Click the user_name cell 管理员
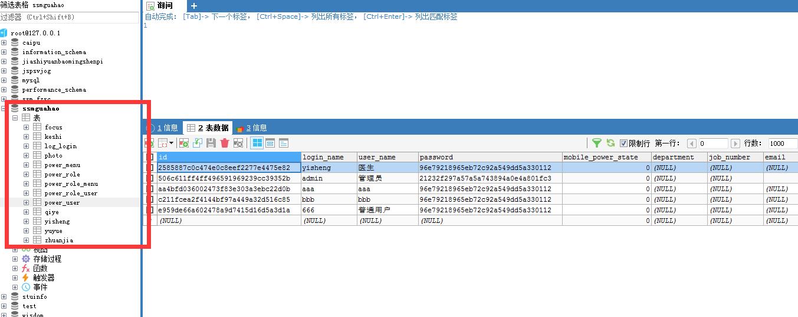This screenshot has height=317, width=798. pyautogui.click(x=387, y=178)
